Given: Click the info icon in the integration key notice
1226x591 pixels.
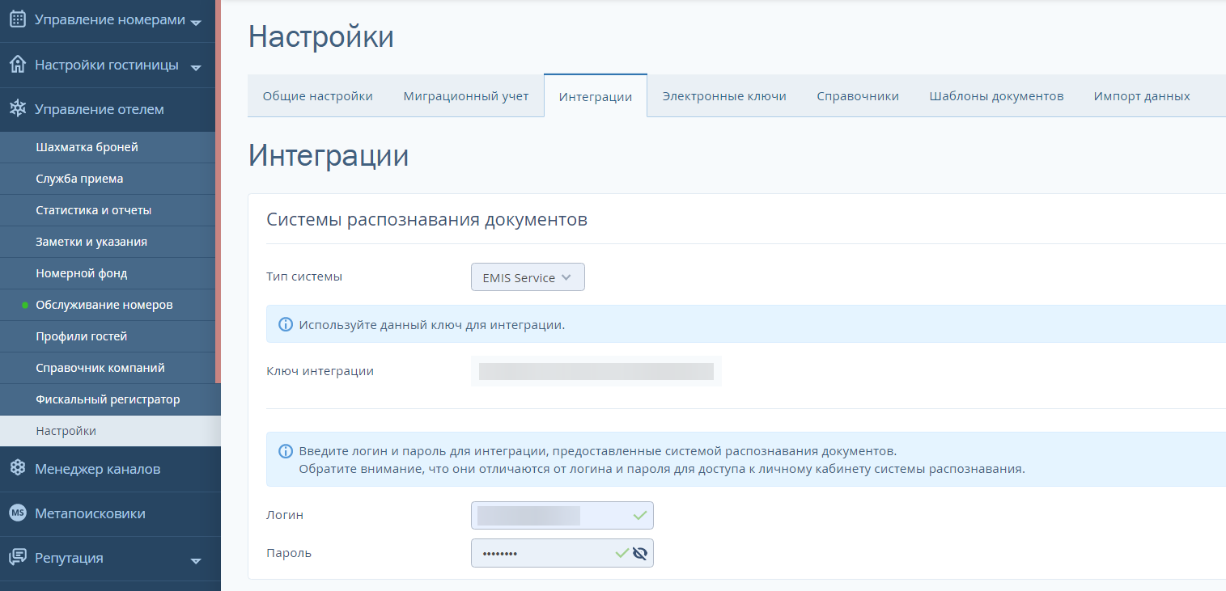Looking at the screenshot, I should (x=286, y=325).
